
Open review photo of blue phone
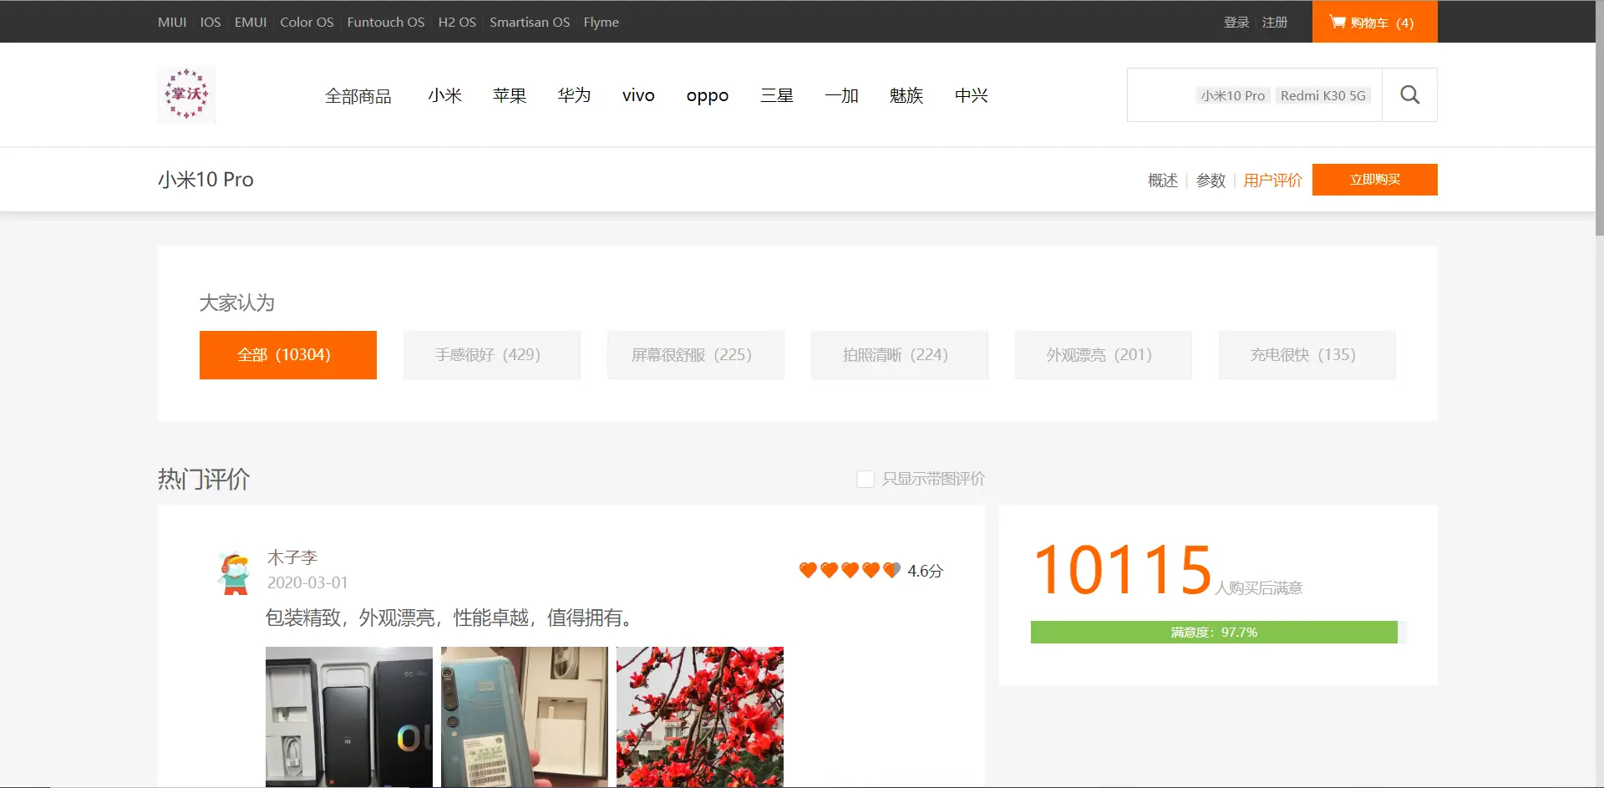click(x=525, y=716)
